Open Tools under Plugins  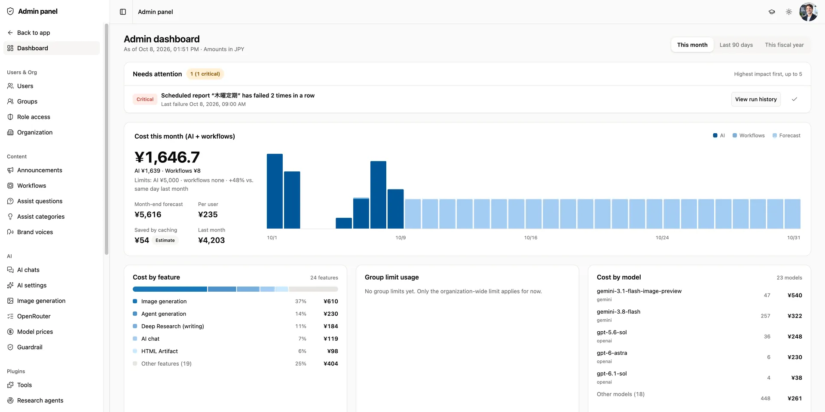[x=52, y=385]
